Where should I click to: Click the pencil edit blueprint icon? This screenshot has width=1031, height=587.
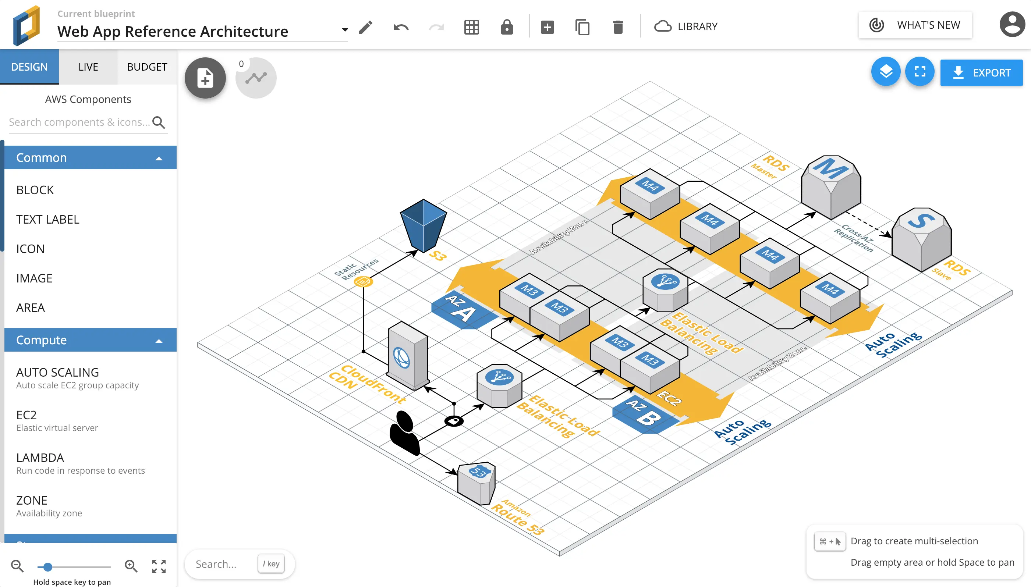click(x=366, y=27)
